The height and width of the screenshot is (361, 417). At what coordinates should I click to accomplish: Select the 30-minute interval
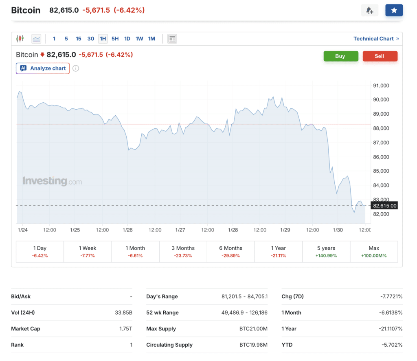pos(90,38)
